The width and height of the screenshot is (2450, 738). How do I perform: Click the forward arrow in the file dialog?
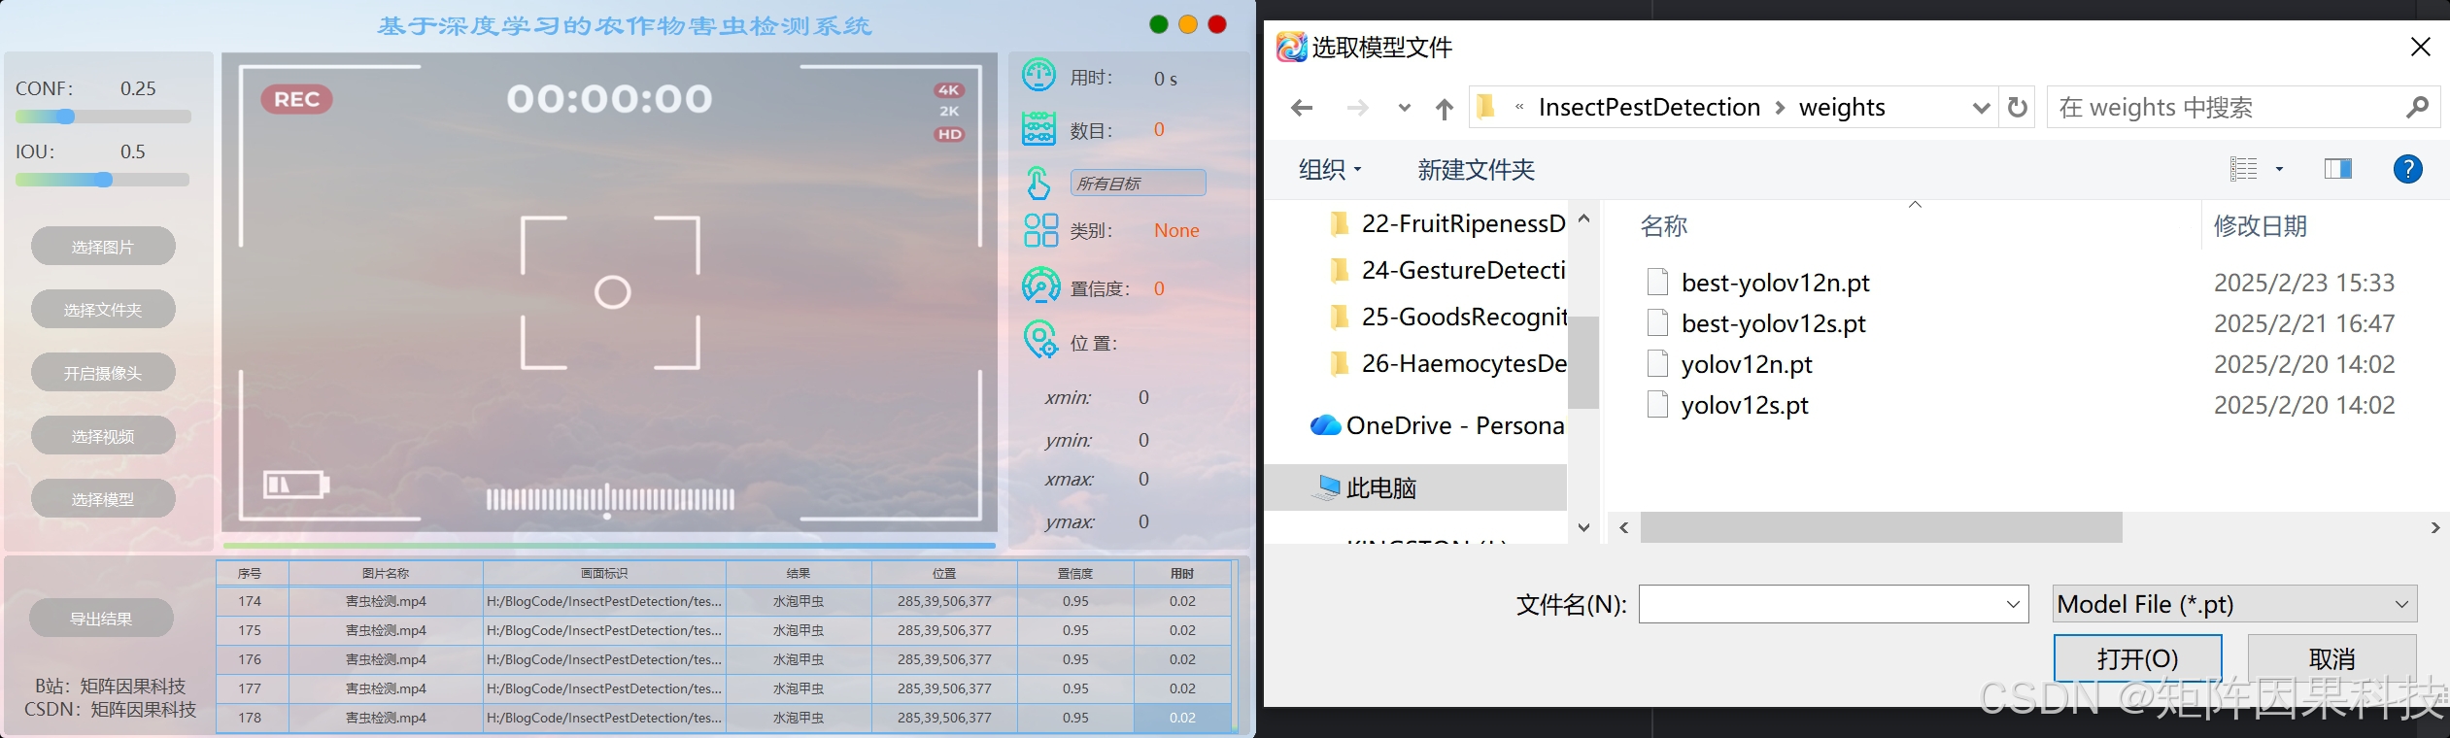(x=1357, y=108)
